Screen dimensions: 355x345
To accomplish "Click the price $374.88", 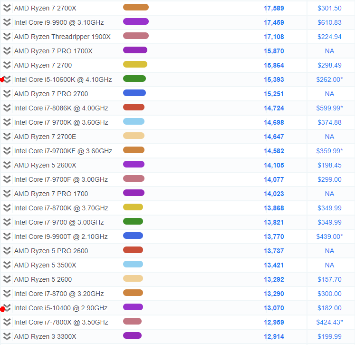I will click(329, 122).
